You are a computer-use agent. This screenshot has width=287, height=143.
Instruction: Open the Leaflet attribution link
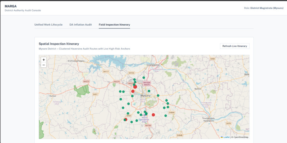226,137
